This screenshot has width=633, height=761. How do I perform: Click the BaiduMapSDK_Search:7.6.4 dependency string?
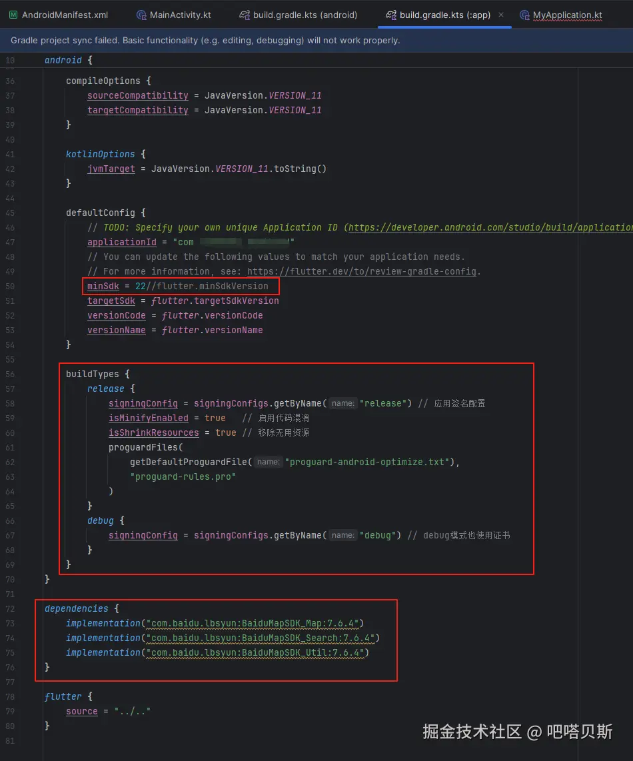tap(260, 638)
